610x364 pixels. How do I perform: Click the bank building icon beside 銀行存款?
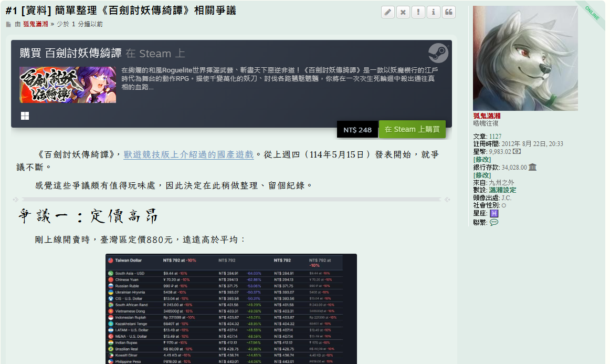[x=533, y=167]
